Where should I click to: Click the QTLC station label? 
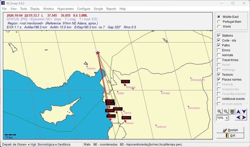click(110, 103)
